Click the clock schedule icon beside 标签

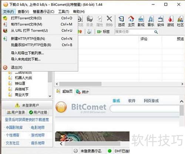pos(89,32)
